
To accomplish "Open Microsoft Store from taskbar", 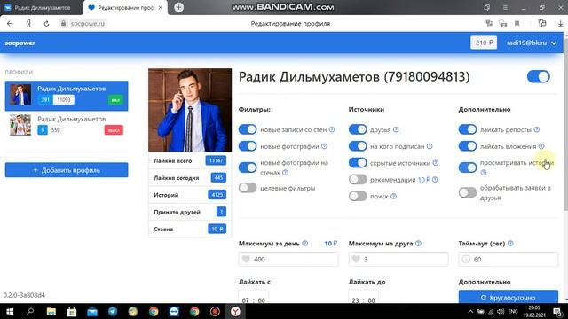I will point(71,311).
